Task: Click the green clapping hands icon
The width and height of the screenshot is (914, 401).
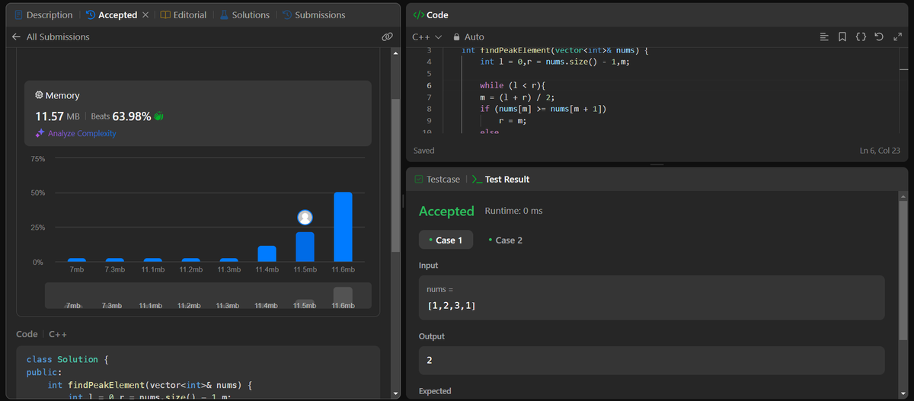Action: point(159,116)
